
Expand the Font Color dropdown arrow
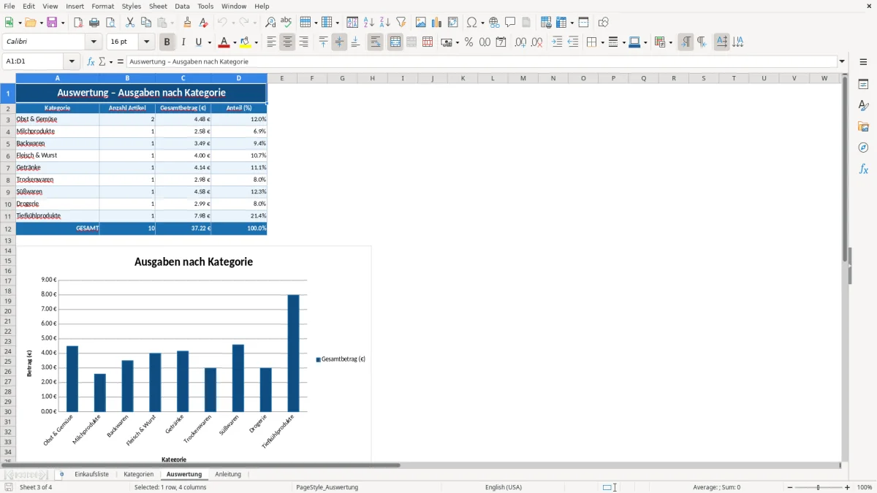click(x=235, y=42)
